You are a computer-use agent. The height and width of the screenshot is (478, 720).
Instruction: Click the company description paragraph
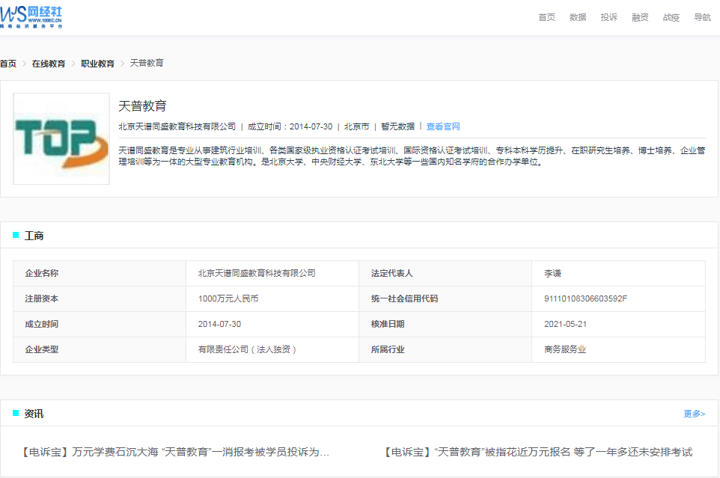pyautogui.click(x=412, y=156)
